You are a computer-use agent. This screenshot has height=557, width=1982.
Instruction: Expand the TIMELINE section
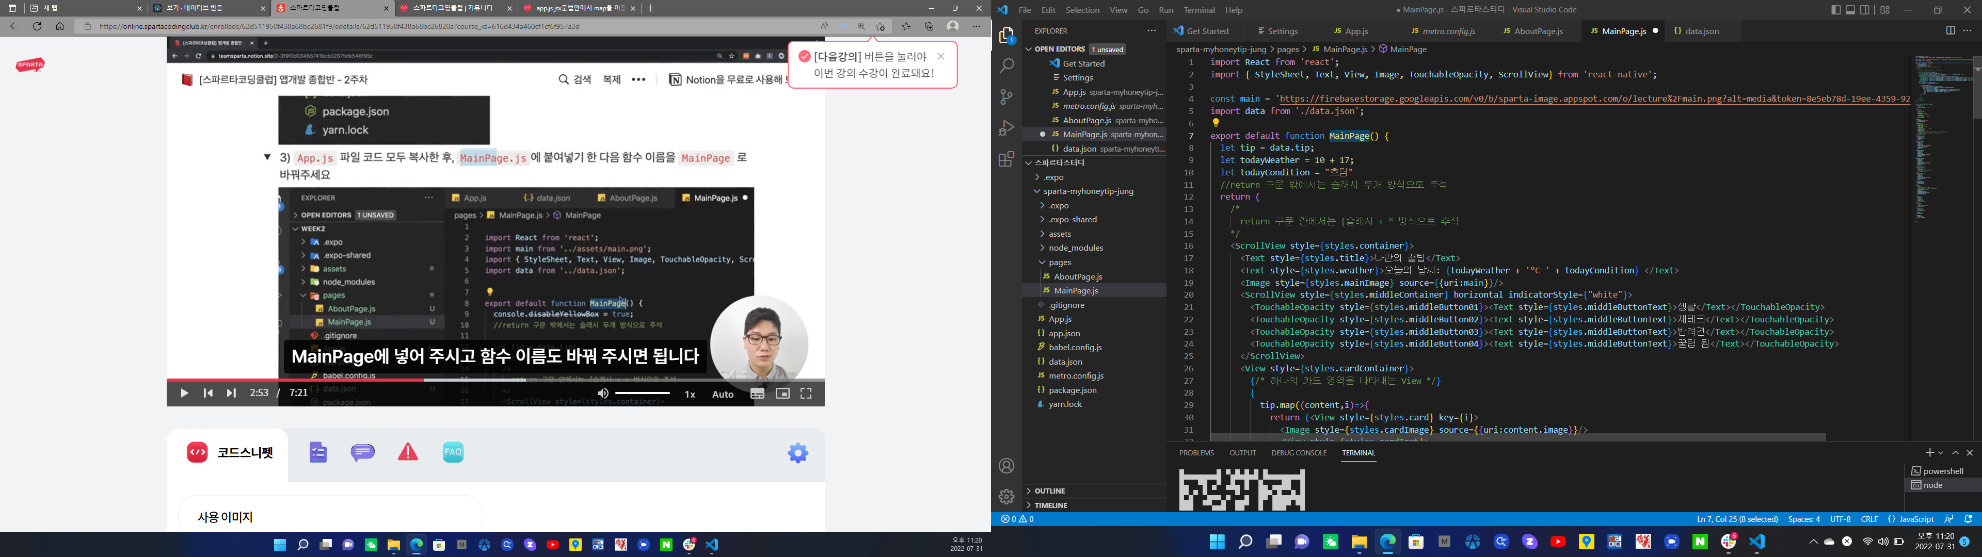click(1093, 505)
